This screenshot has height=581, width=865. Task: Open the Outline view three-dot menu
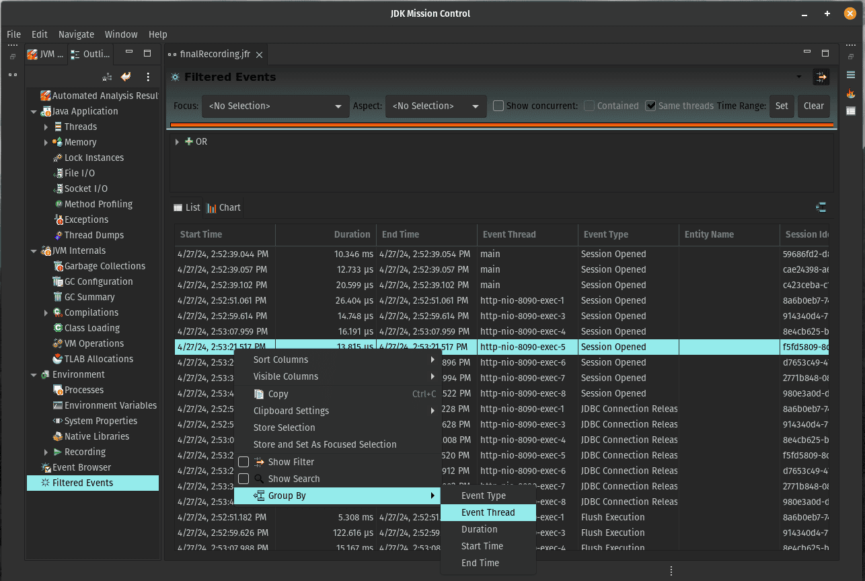tap(148, 77)
